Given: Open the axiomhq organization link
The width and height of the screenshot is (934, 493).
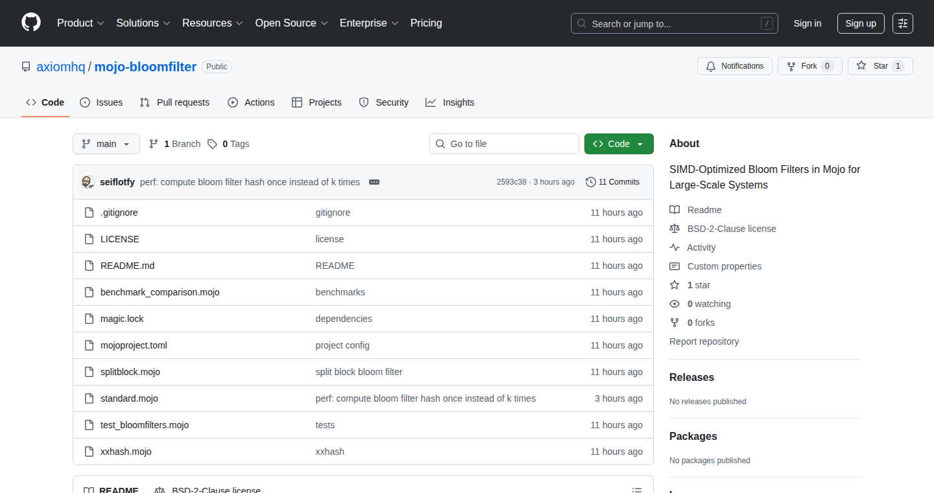Looking at the screenshot, I should pyautogui.click(x=60, y=67).
